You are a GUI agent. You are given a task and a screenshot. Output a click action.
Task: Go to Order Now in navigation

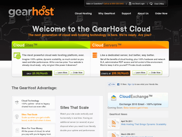[x=161, y=14]
